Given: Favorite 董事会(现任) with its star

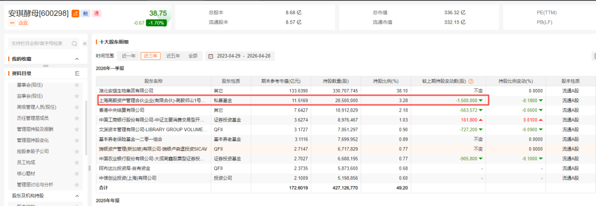Looking at the screenshot, I should tap(77, 85).
